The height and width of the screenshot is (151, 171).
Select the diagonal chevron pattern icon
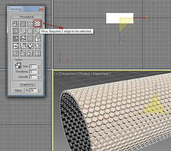30,31
